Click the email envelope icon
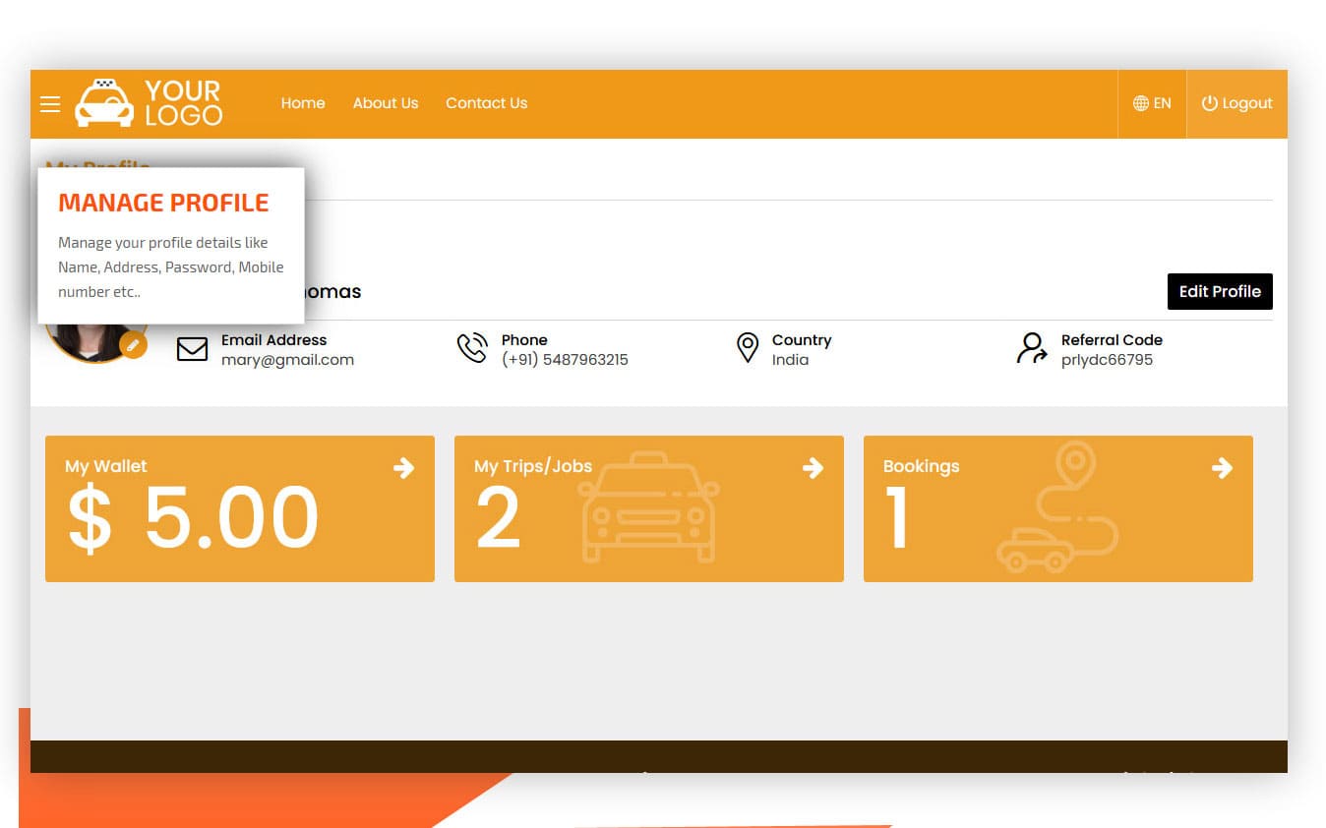This screenshot has height=828, width=1326. point(192,349)
